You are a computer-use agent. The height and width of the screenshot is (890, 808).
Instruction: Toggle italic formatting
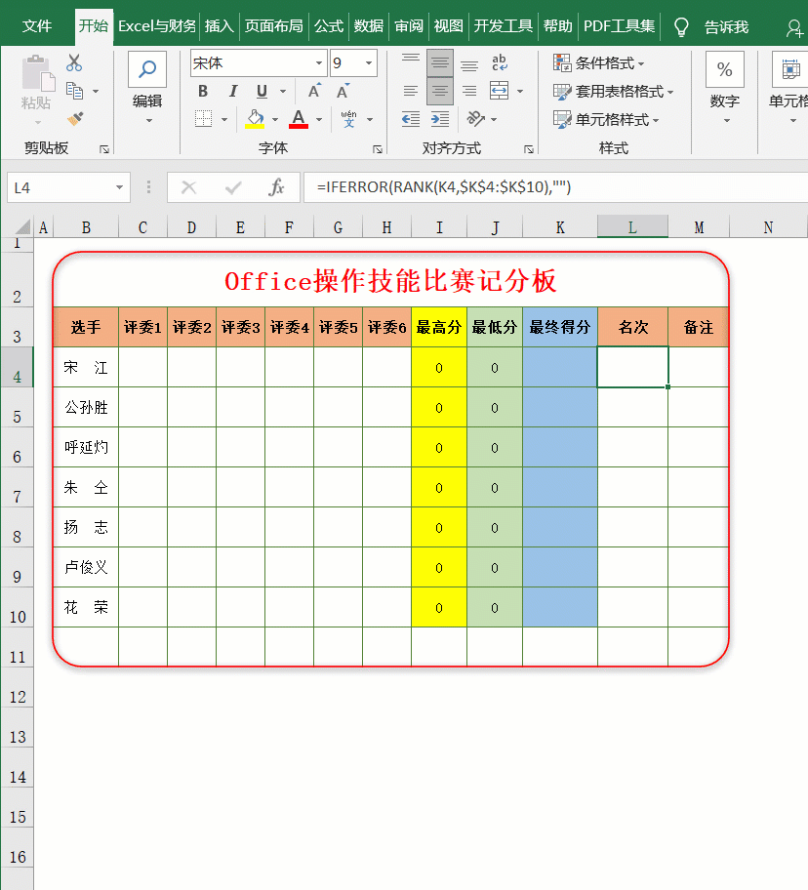coord(232,92)
